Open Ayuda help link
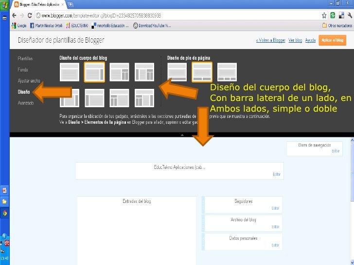Screen dimensions: 354x265 click(310, 40)
